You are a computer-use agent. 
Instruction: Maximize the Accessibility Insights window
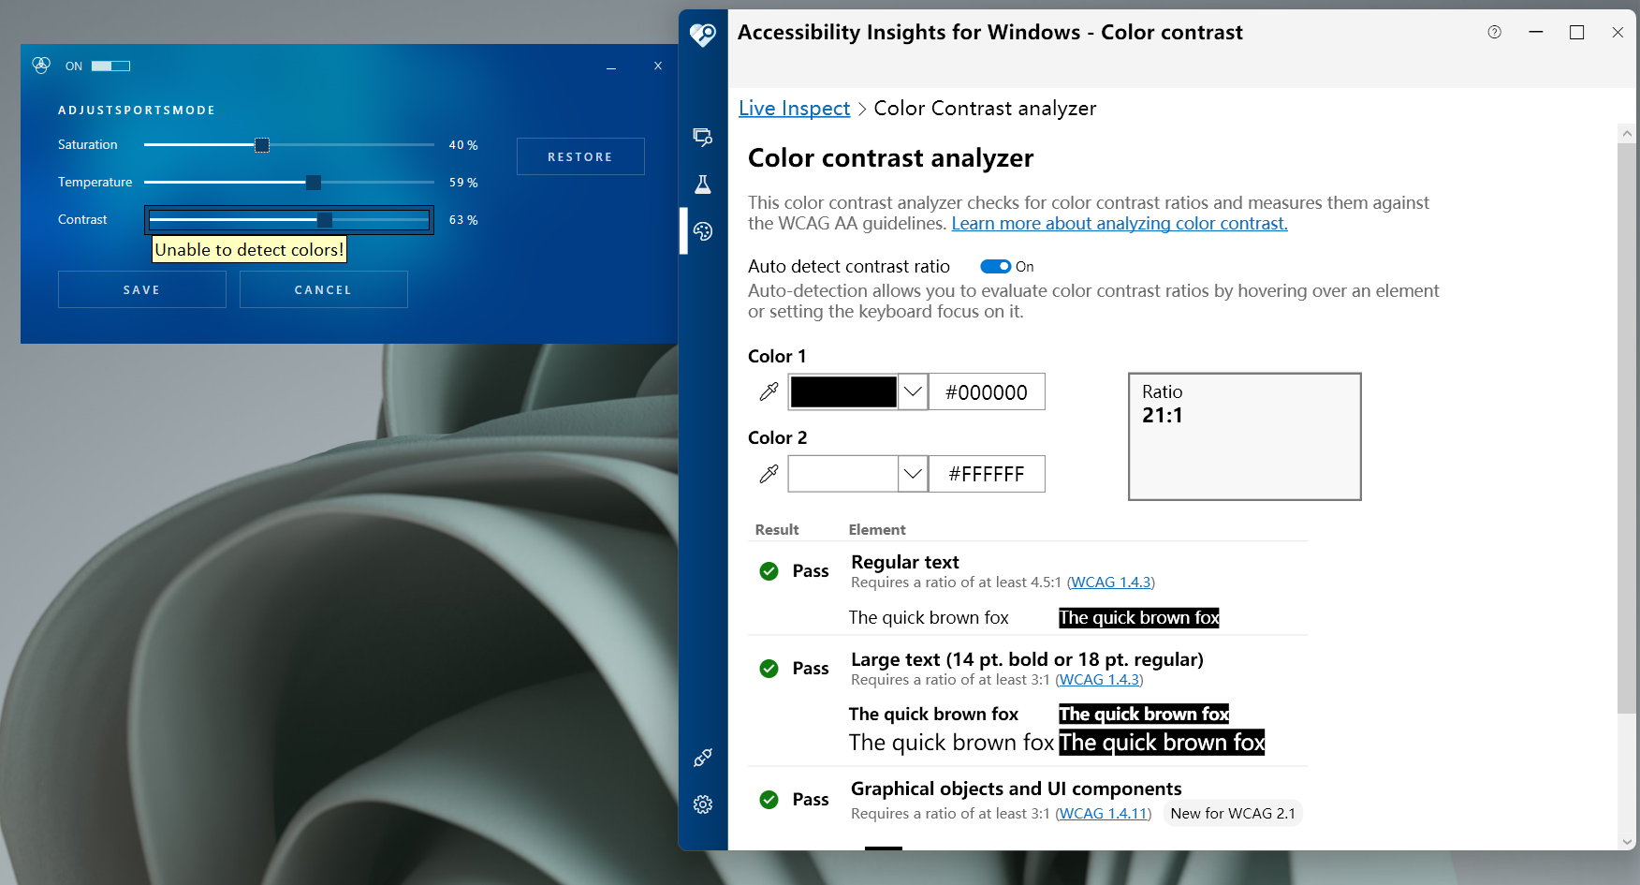(x=1577, y=32)
